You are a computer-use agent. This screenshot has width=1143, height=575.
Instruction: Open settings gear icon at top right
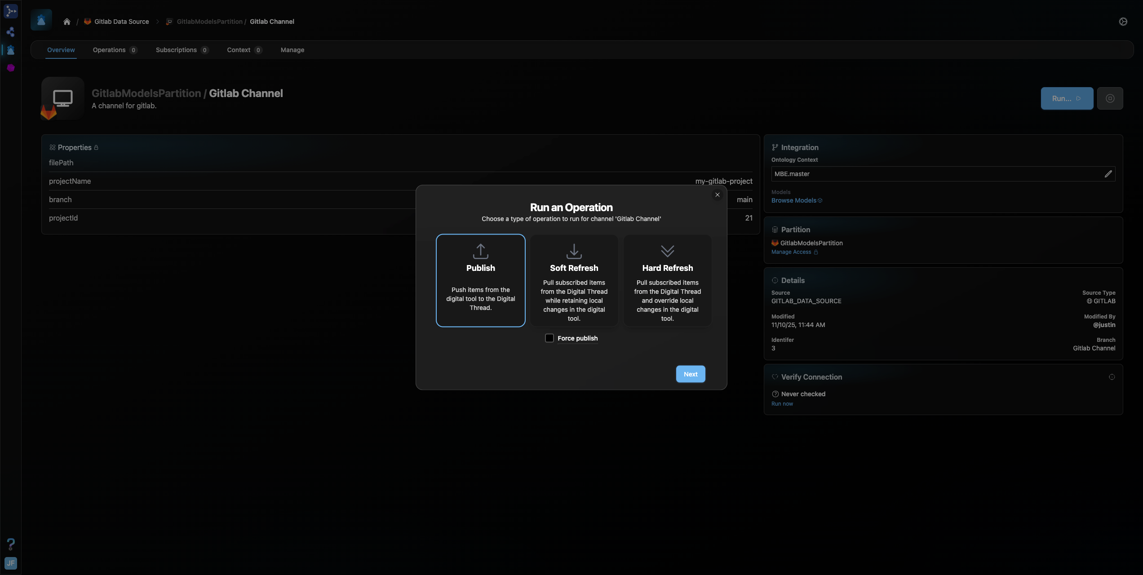[1123, 22]
